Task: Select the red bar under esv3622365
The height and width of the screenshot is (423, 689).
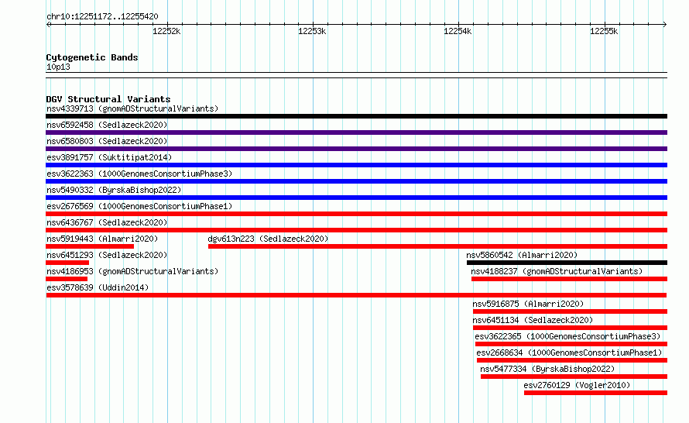Action: 571,344
